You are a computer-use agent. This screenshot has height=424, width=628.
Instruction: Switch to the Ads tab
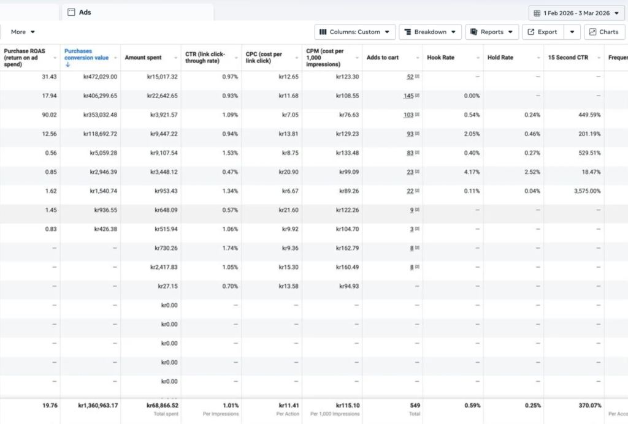pos(85,12)
